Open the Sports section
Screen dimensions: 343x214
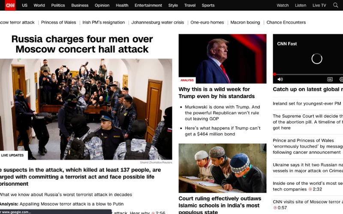pos(208,5)
